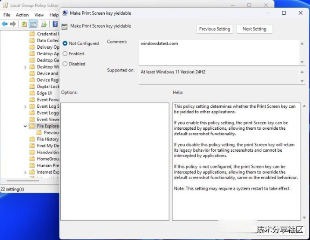Select the Disabled radio button
Viewport: 310px width, 240px height.
[65, 64]
